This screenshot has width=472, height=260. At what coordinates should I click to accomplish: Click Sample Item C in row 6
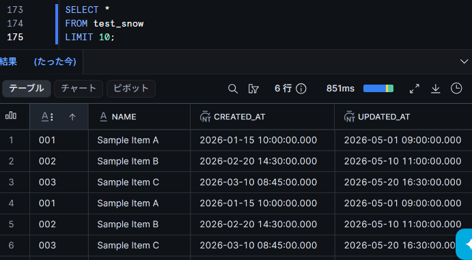128,245
